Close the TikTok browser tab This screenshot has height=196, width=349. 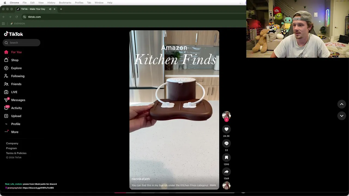tap(55, 9)
